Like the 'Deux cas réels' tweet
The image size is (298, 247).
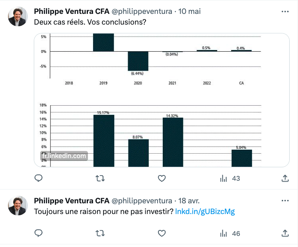[x=162, y=178]
